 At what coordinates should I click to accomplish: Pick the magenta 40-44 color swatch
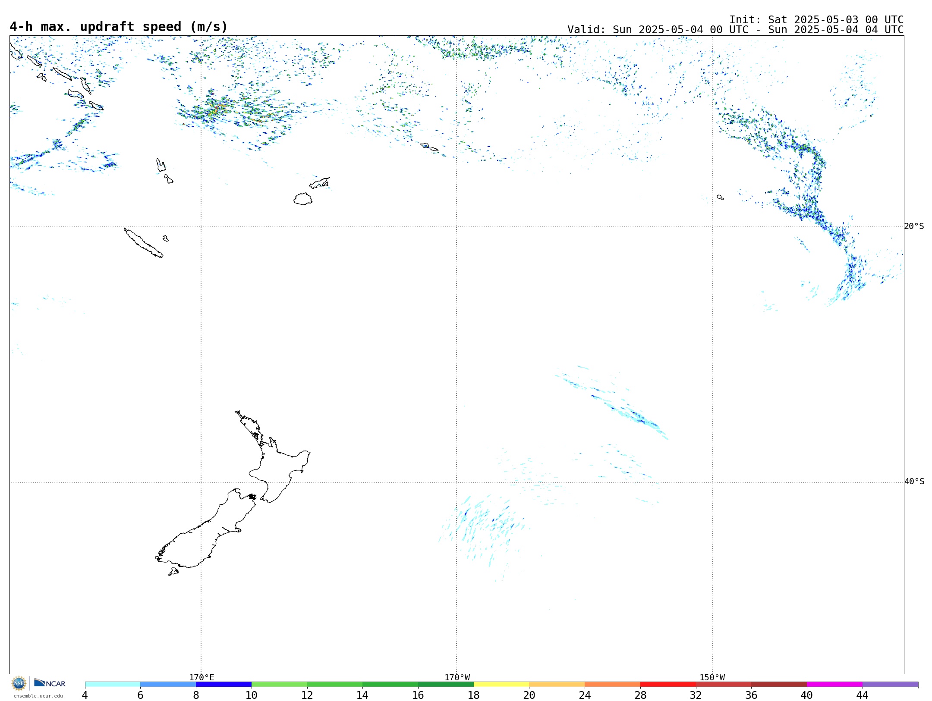834,684
